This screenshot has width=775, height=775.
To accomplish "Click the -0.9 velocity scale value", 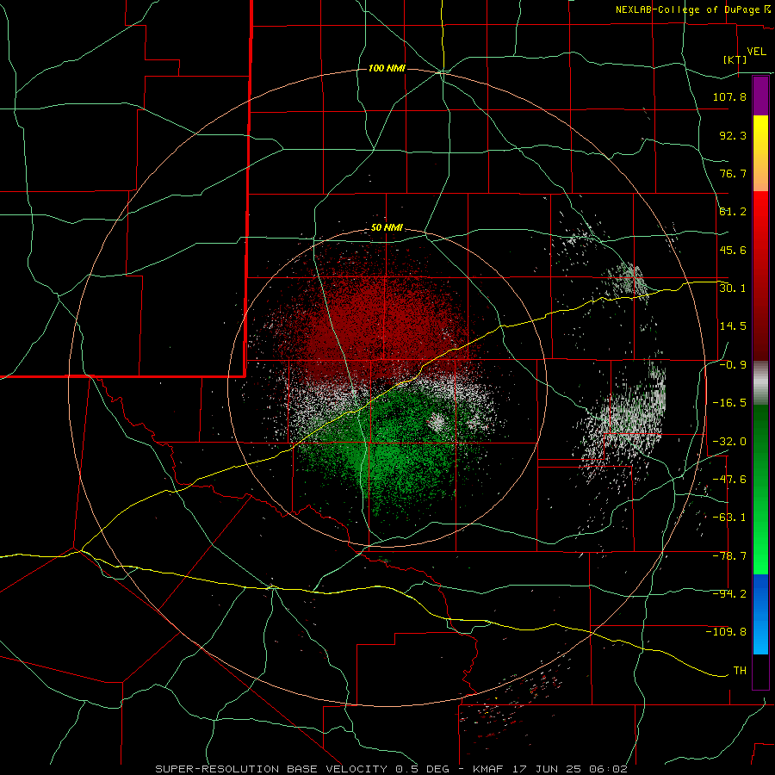I will tap(733, 365).
